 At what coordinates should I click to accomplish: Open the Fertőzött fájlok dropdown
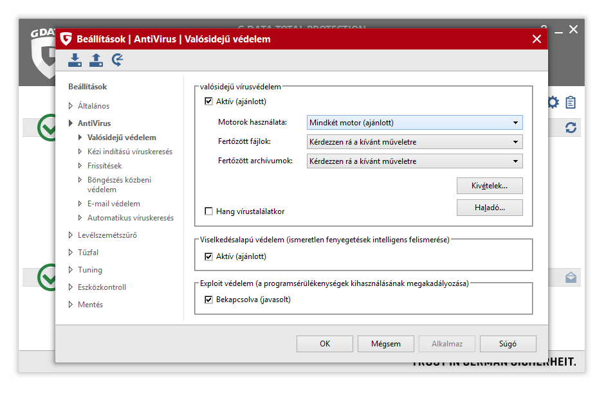click(x=414, y=142)
